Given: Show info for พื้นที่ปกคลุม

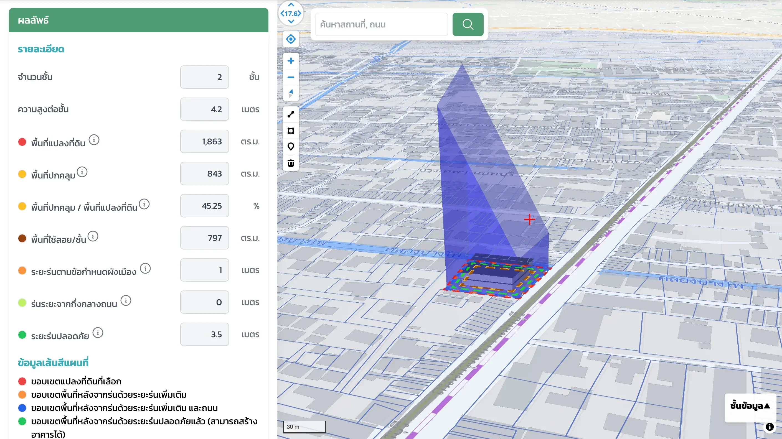Looking at the screenshot, I should click(x=82, y=172).
